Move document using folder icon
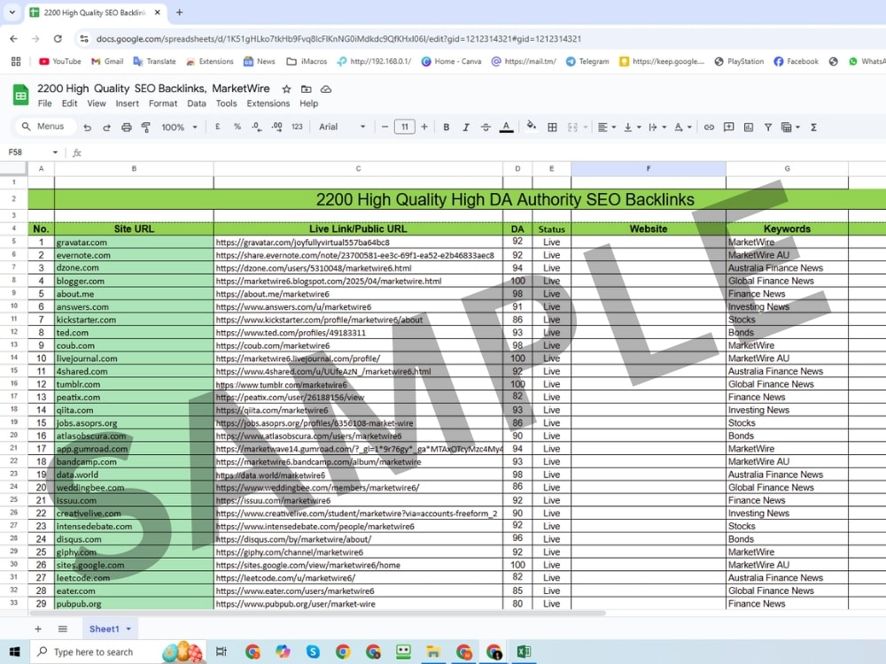This screenshot has height=664, width=886. (307, 89)
